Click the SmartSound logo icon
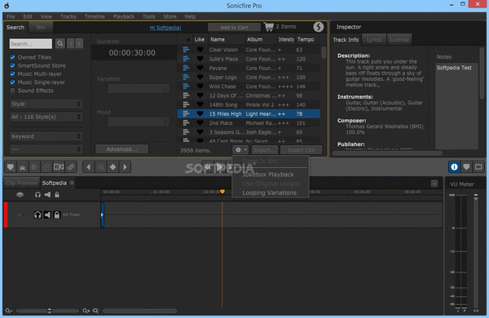489x318 pixels. pos(318,27)
